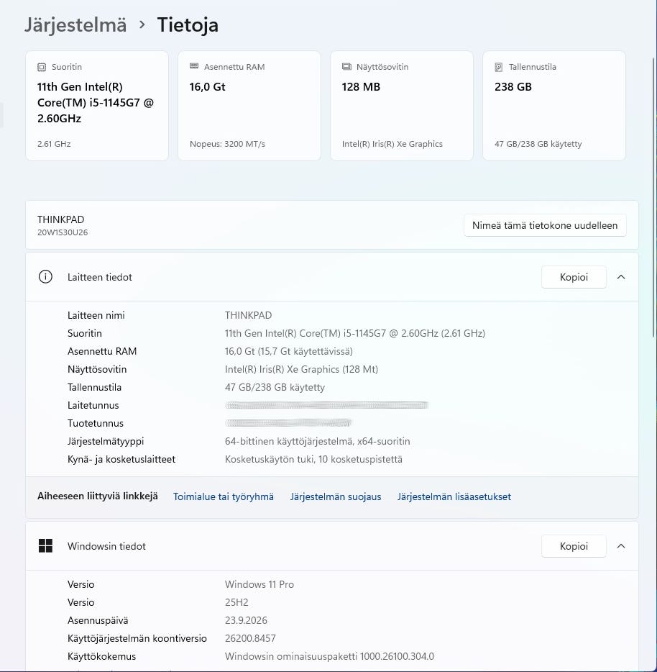Click the Windows logo beside Windowsin tiedot
657x672 pixels.
45,546
